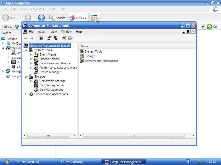Click Computer Management taskbar button

[124, 162]
